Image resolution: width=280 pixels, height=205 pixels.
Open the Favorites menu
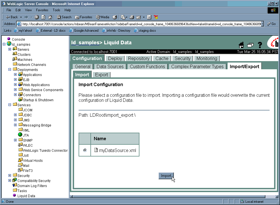(x=42, y=10)
